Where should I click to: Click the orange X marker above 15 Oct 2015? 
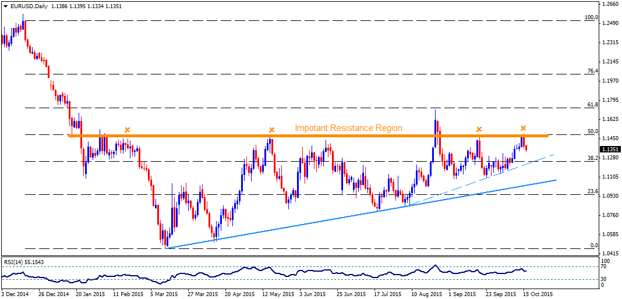tap(524, 127)
